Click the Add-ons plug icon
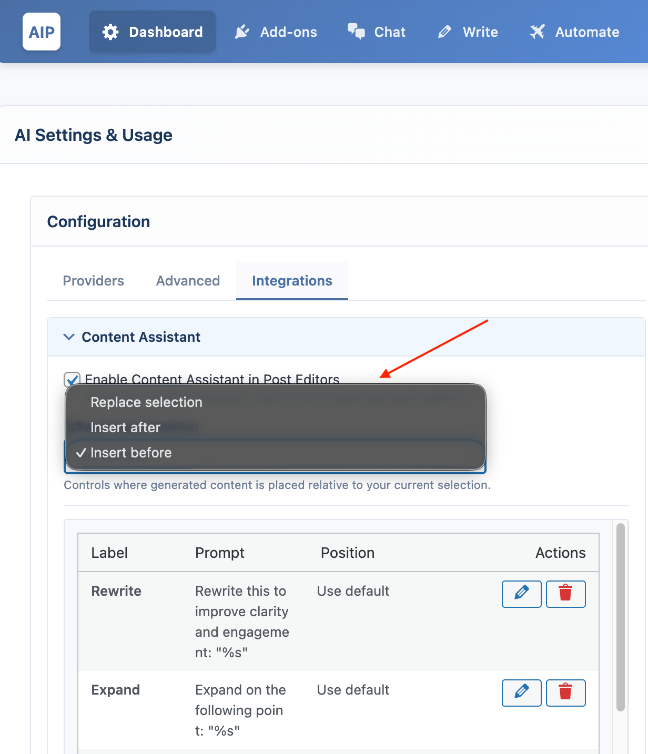This screenshot has width=648, height=754. 242,32
